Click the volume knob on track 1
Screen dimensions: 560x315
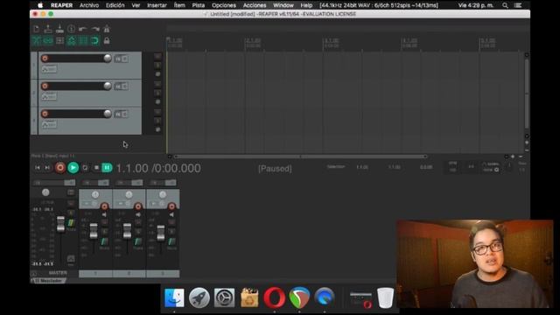108,58
